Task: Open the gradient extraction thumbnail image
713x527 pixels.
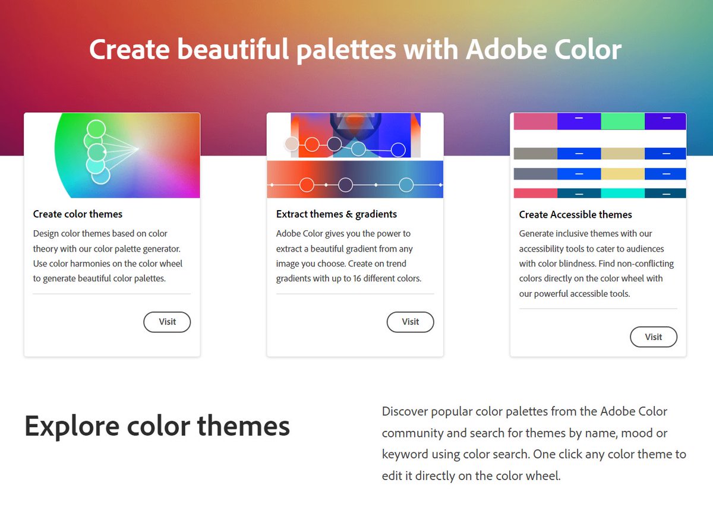Action: coord(355,155)
